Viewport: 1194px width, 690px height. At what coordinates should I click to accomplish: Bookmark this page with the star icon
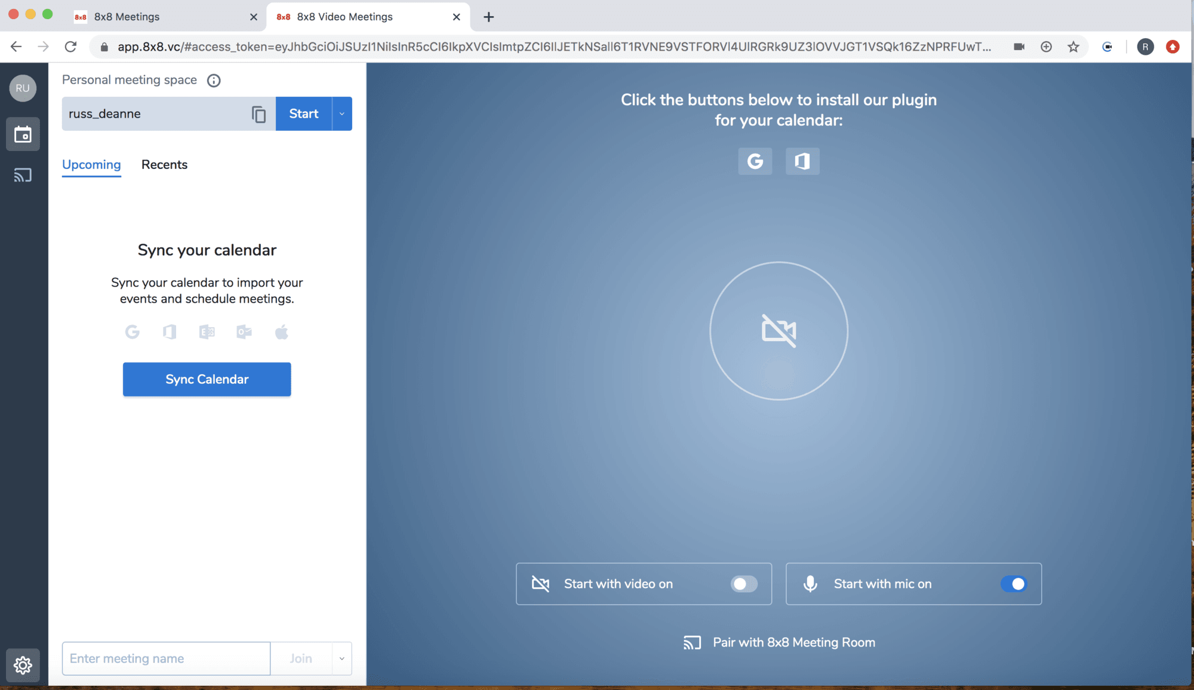point(1073,47)
